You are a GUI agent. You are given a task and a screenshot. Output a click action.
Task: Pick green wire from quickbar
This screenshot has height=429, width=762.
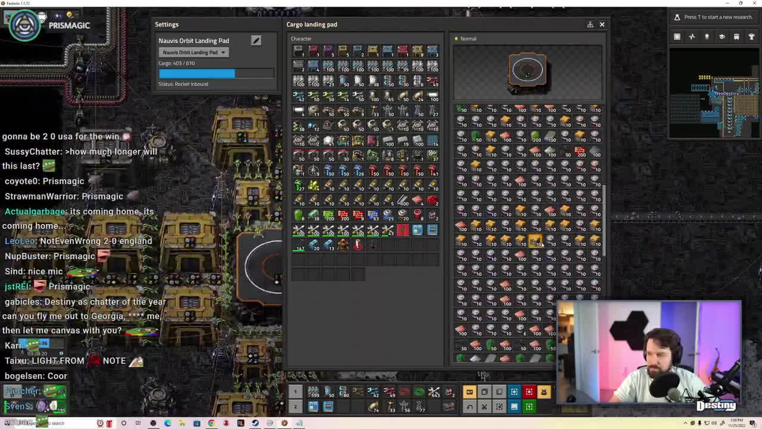pos(419,391)
